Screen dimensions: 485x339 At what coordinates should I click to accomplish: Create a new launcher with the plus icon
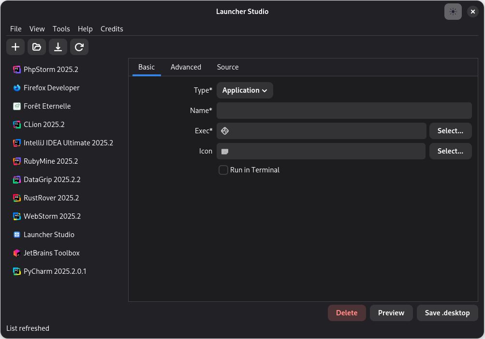pyautogui.click(x=15, y=47)
